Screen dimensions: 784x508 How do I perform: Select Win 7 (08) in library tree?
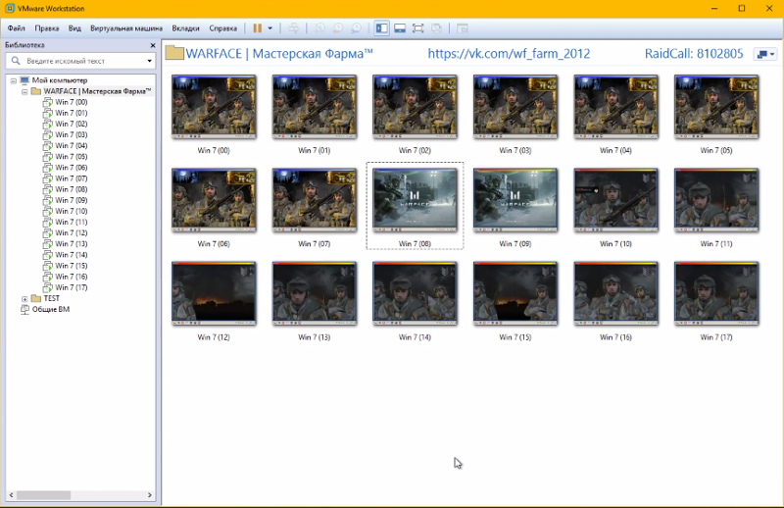coord(71,189)
